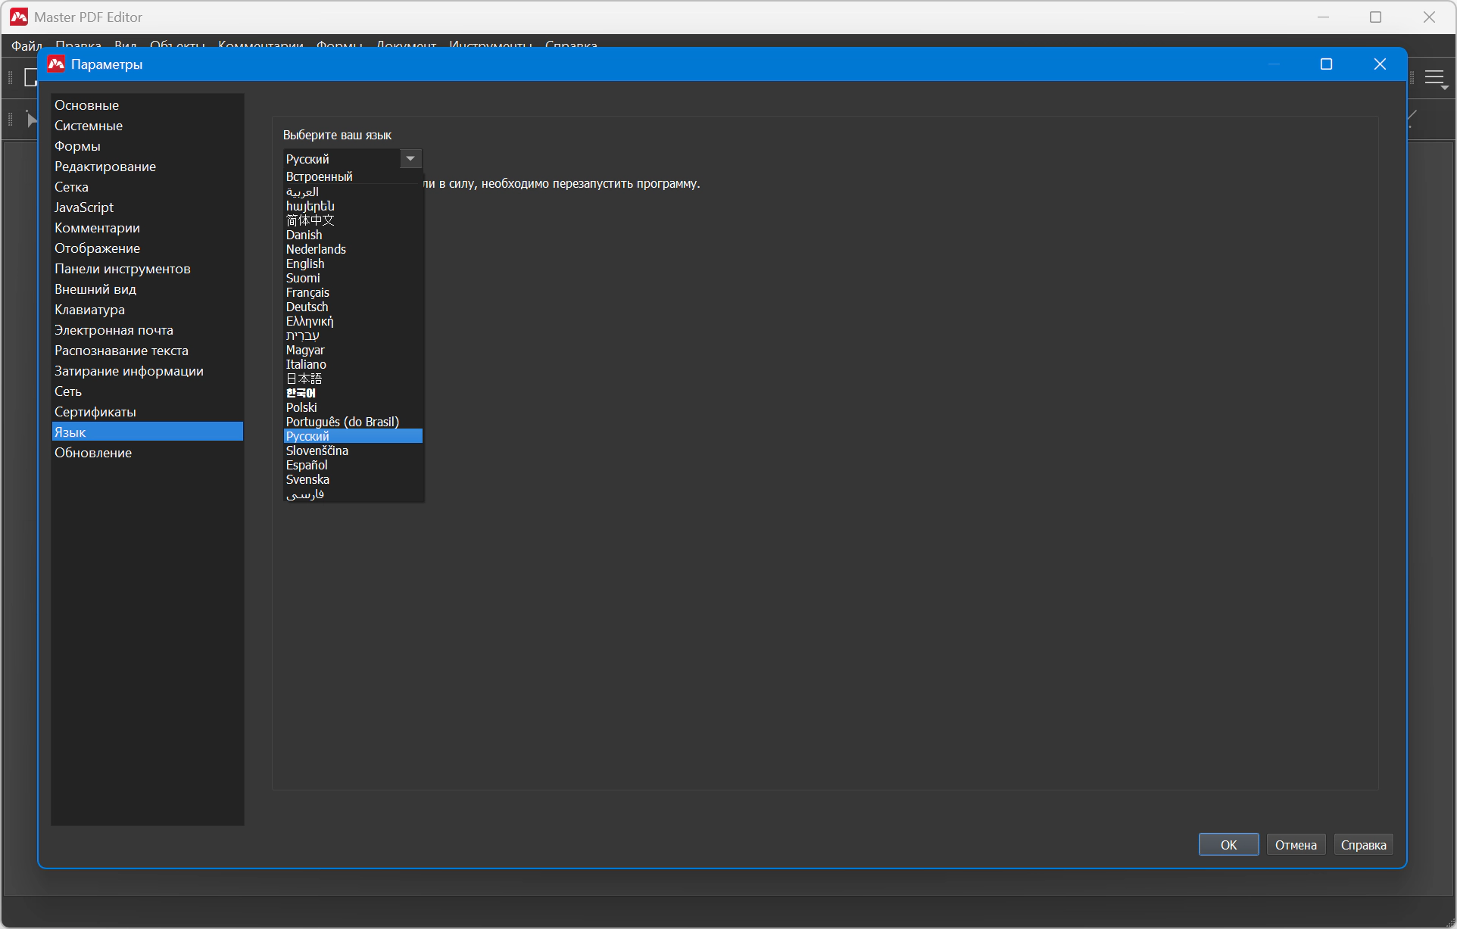Open the Основные settings category

pos(148,105)
